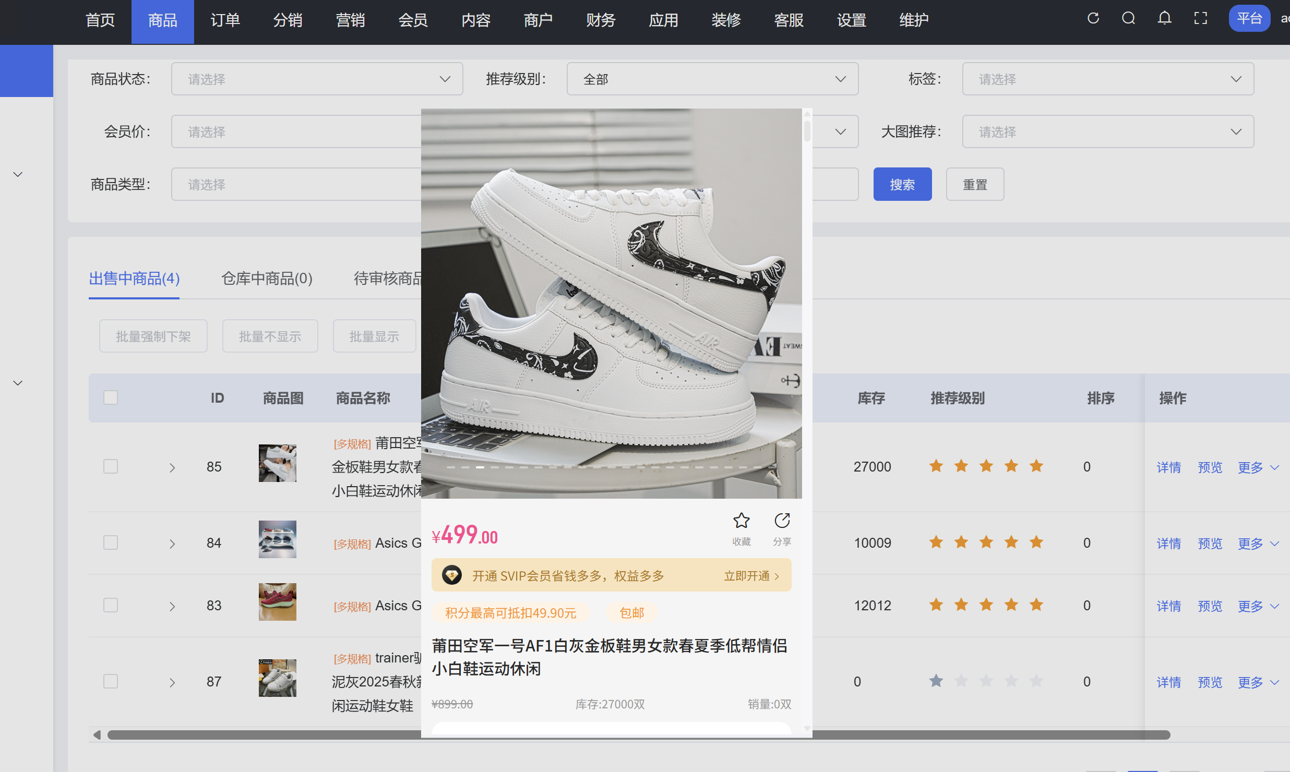Open notifications bell icon
Image resolution: width=1290 pixels, height=772 pixels.
[x=1165, y=19]
